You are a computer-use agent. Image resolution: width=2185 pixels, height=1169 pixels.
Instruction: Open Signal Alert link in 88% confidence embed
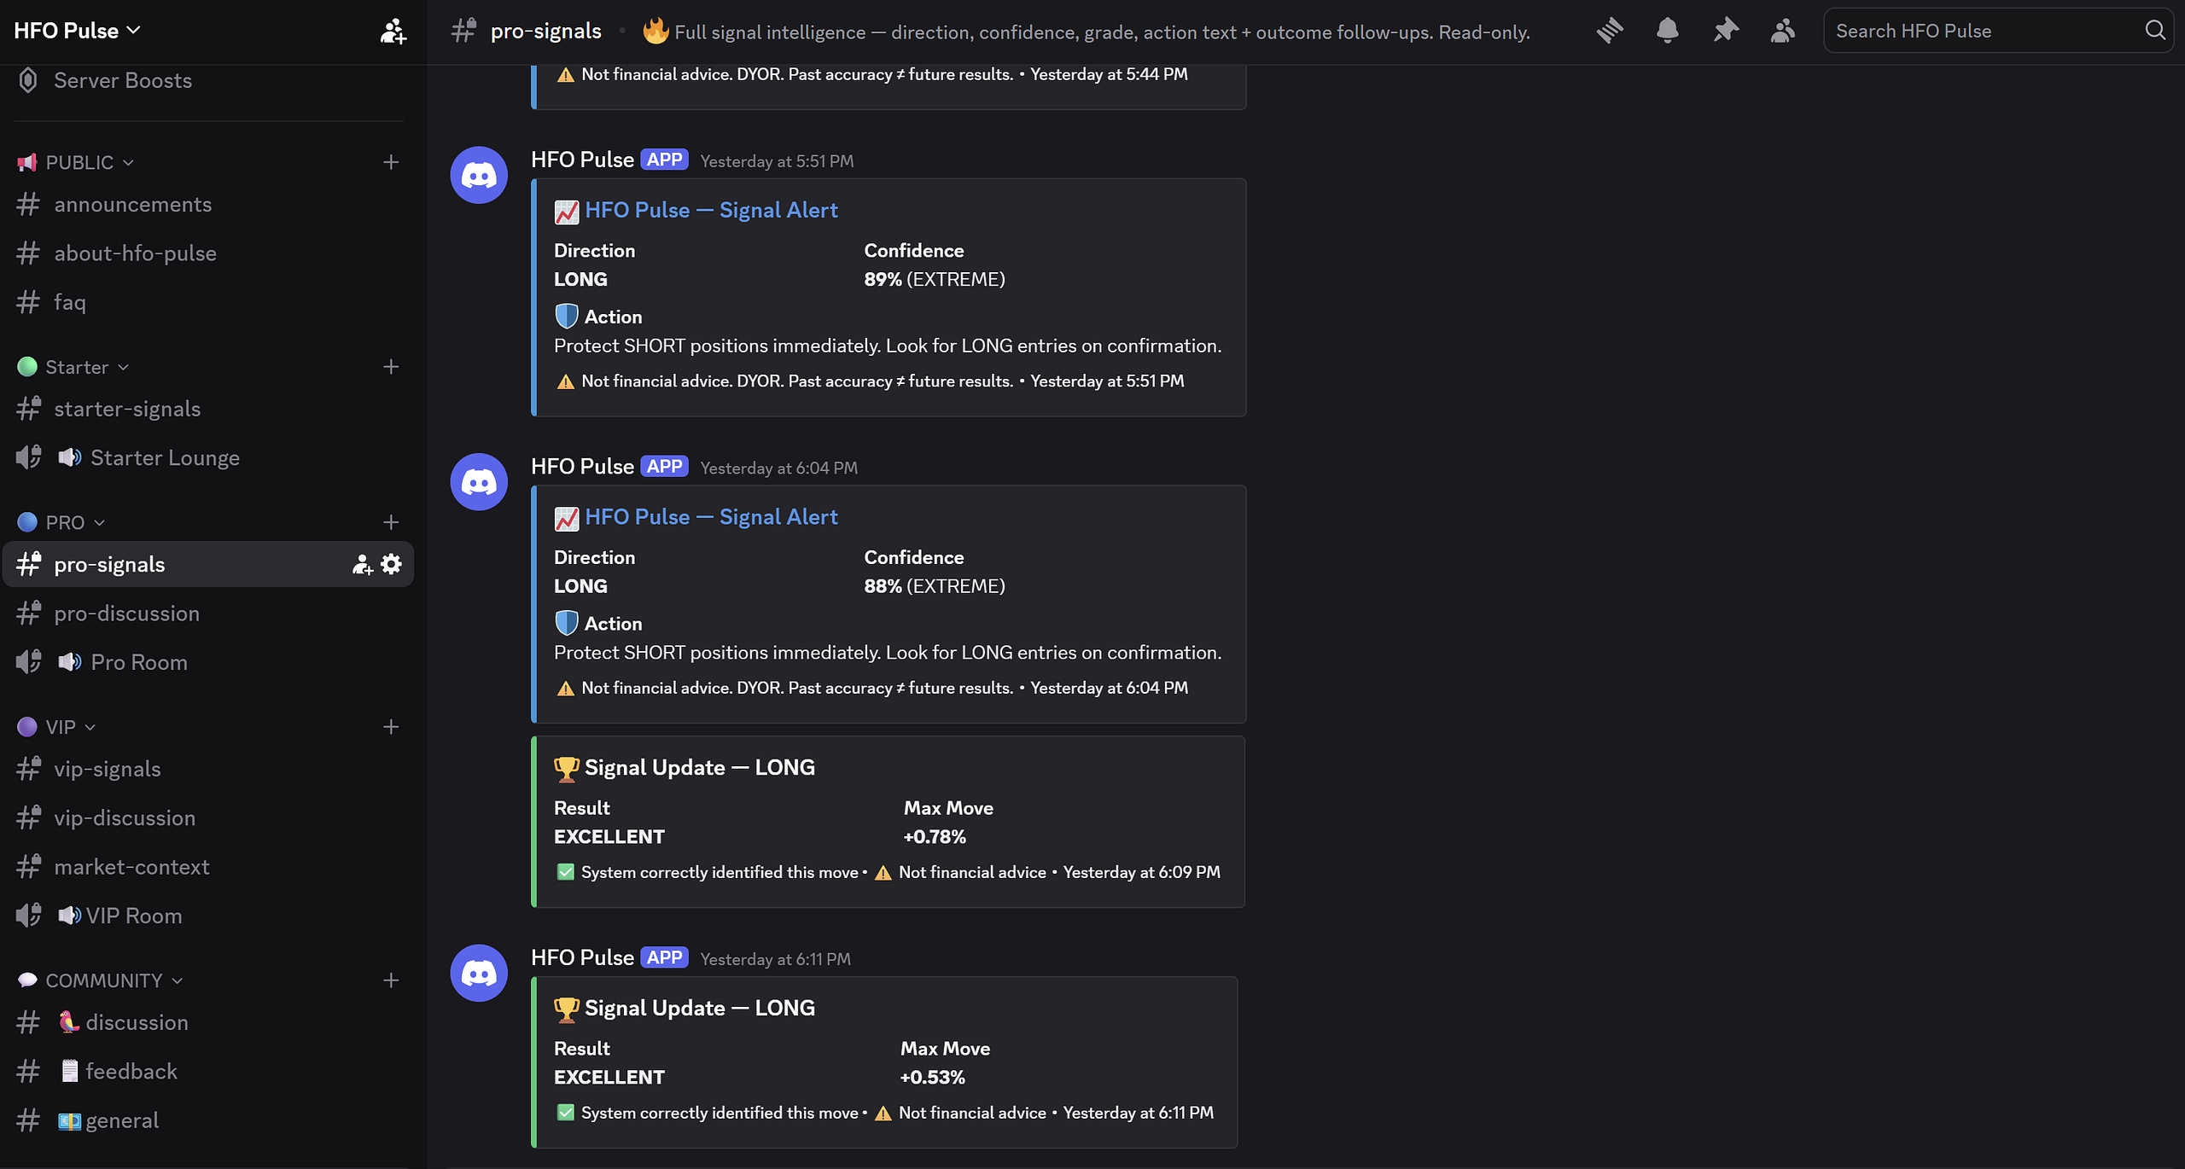[x=711, y=517]
